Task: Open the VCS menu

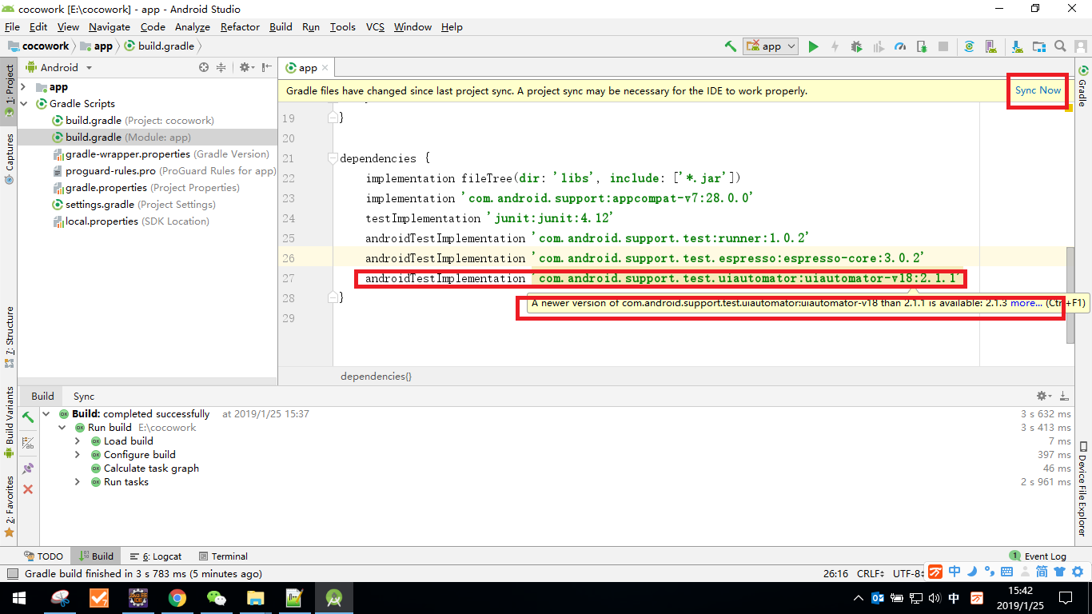Action: [375, 26]
